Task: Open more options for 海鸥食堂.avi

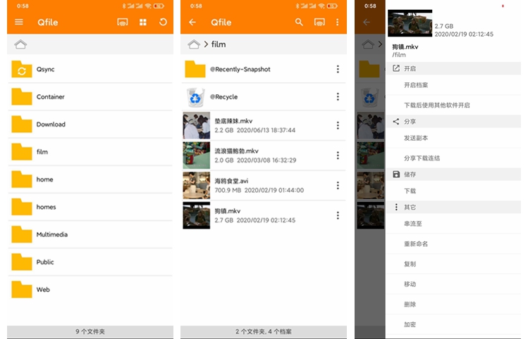Action: (338, 186)
